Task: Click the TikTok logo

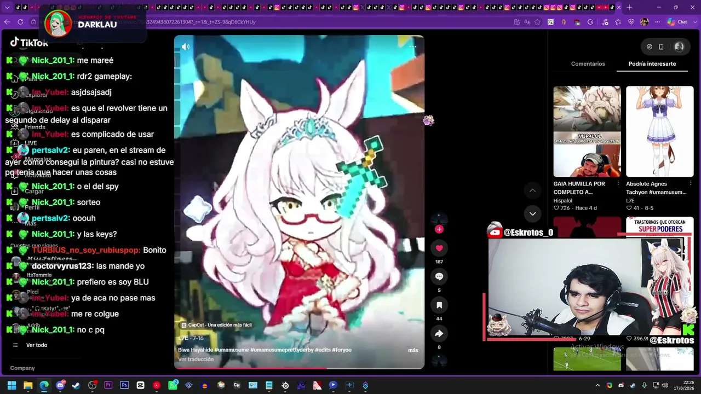Action: (30, 43)
